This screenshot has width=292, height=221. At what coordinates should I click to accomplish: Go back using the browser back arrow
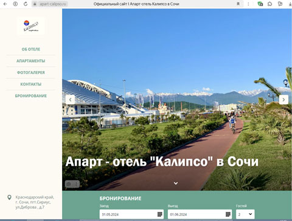tap(5, 4)
